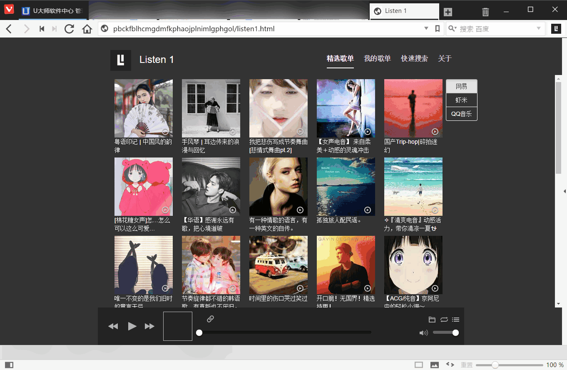Click the song source link icon
The height and width of the screenshot is (370, 567).
tap(210, 319)
